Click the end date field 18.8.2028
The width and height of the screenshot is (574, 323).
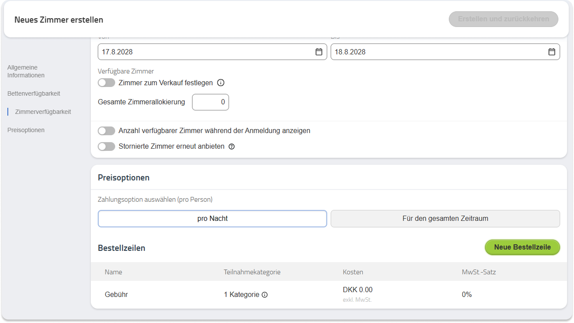[x=445, y=52]
